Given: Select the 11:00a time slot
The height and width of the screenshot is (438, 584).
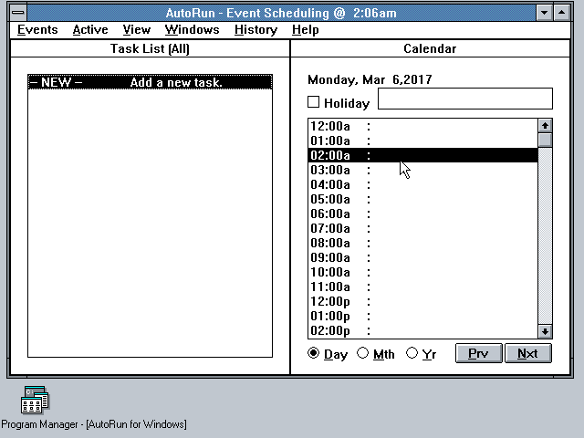Looking at the screenshot, I should point(423,287).
